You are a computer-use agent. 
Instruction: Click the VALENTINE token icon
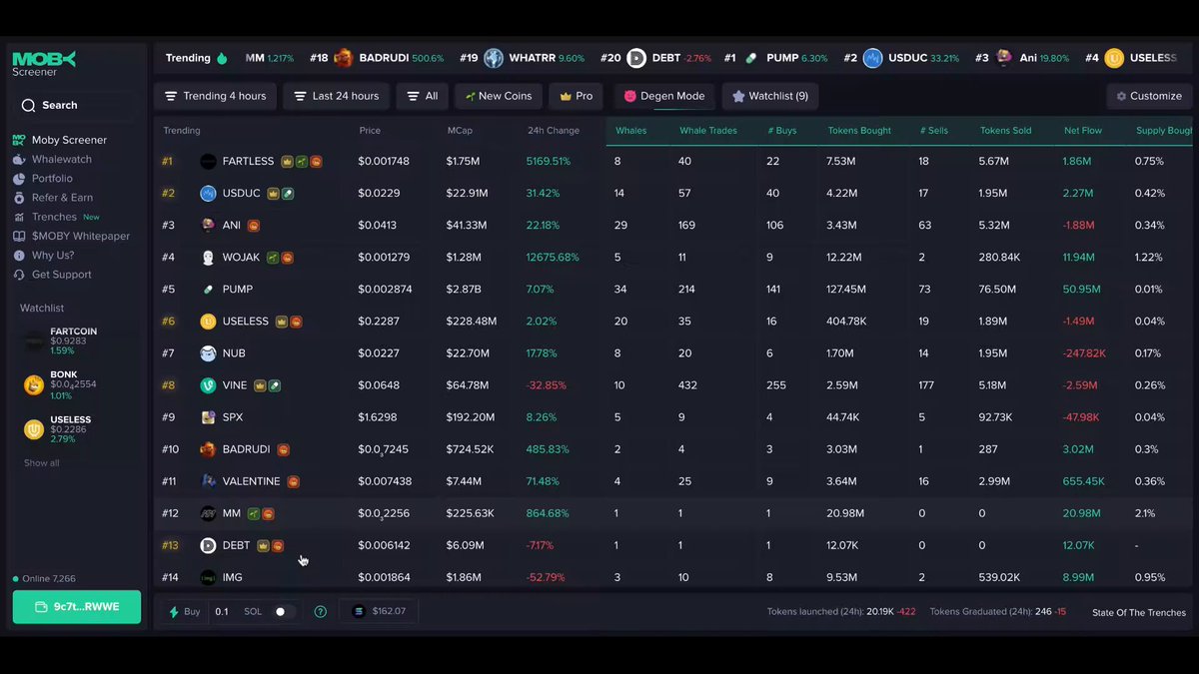tap(208, 481)
